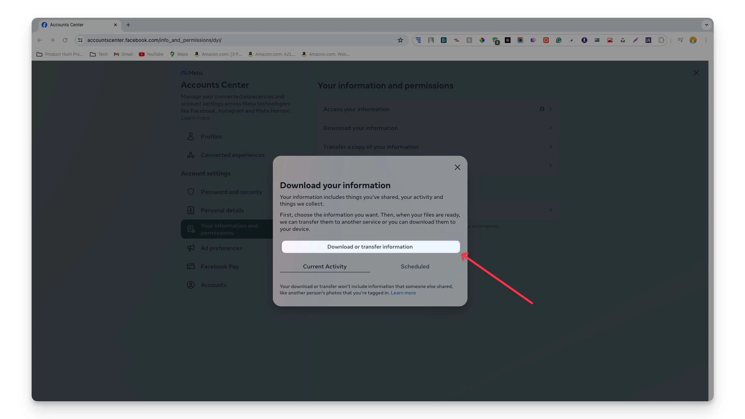
Task: Switch to Current Activity tab
Action: point(324,266)
